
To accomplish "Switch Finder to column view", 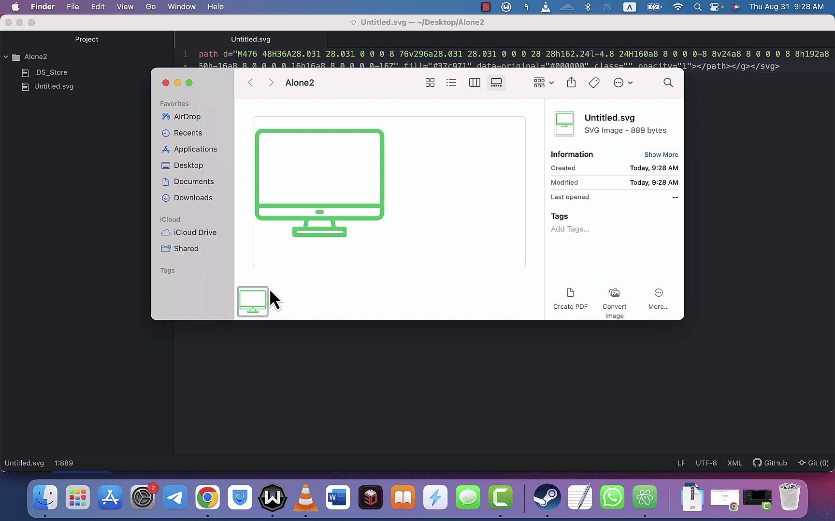I will pyautogui.click(x=475, y=83).
